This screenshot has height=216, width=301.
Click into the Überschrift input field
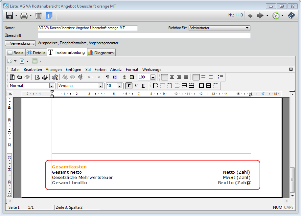pyautogui.click(x=144, y=35)
